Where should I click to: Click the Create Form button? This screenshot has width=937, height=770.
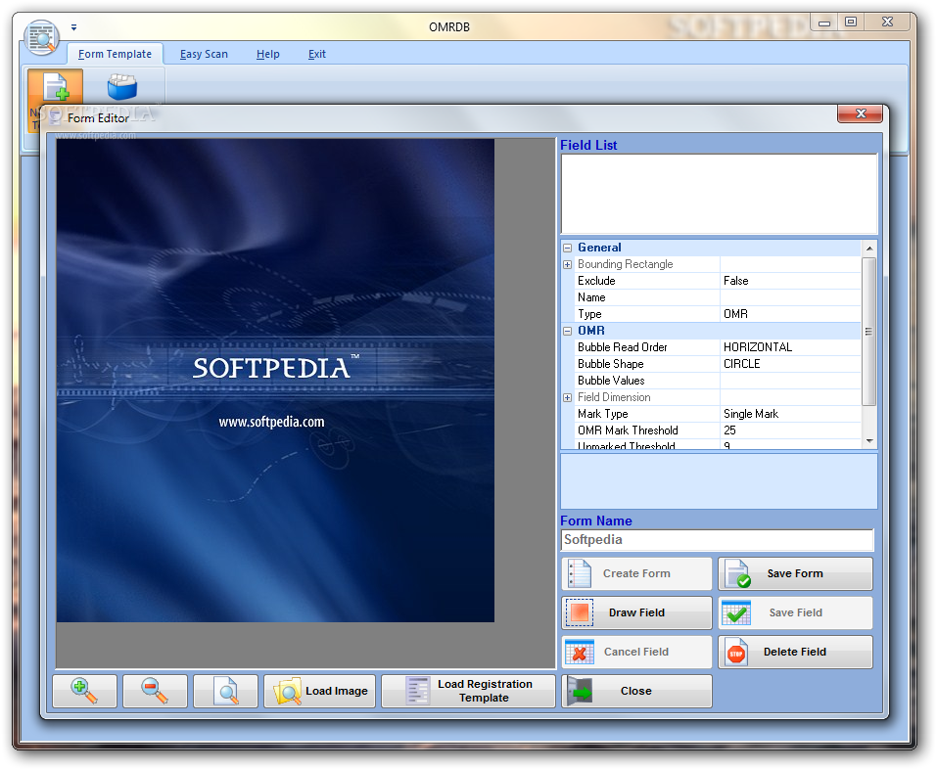(636, 573)
